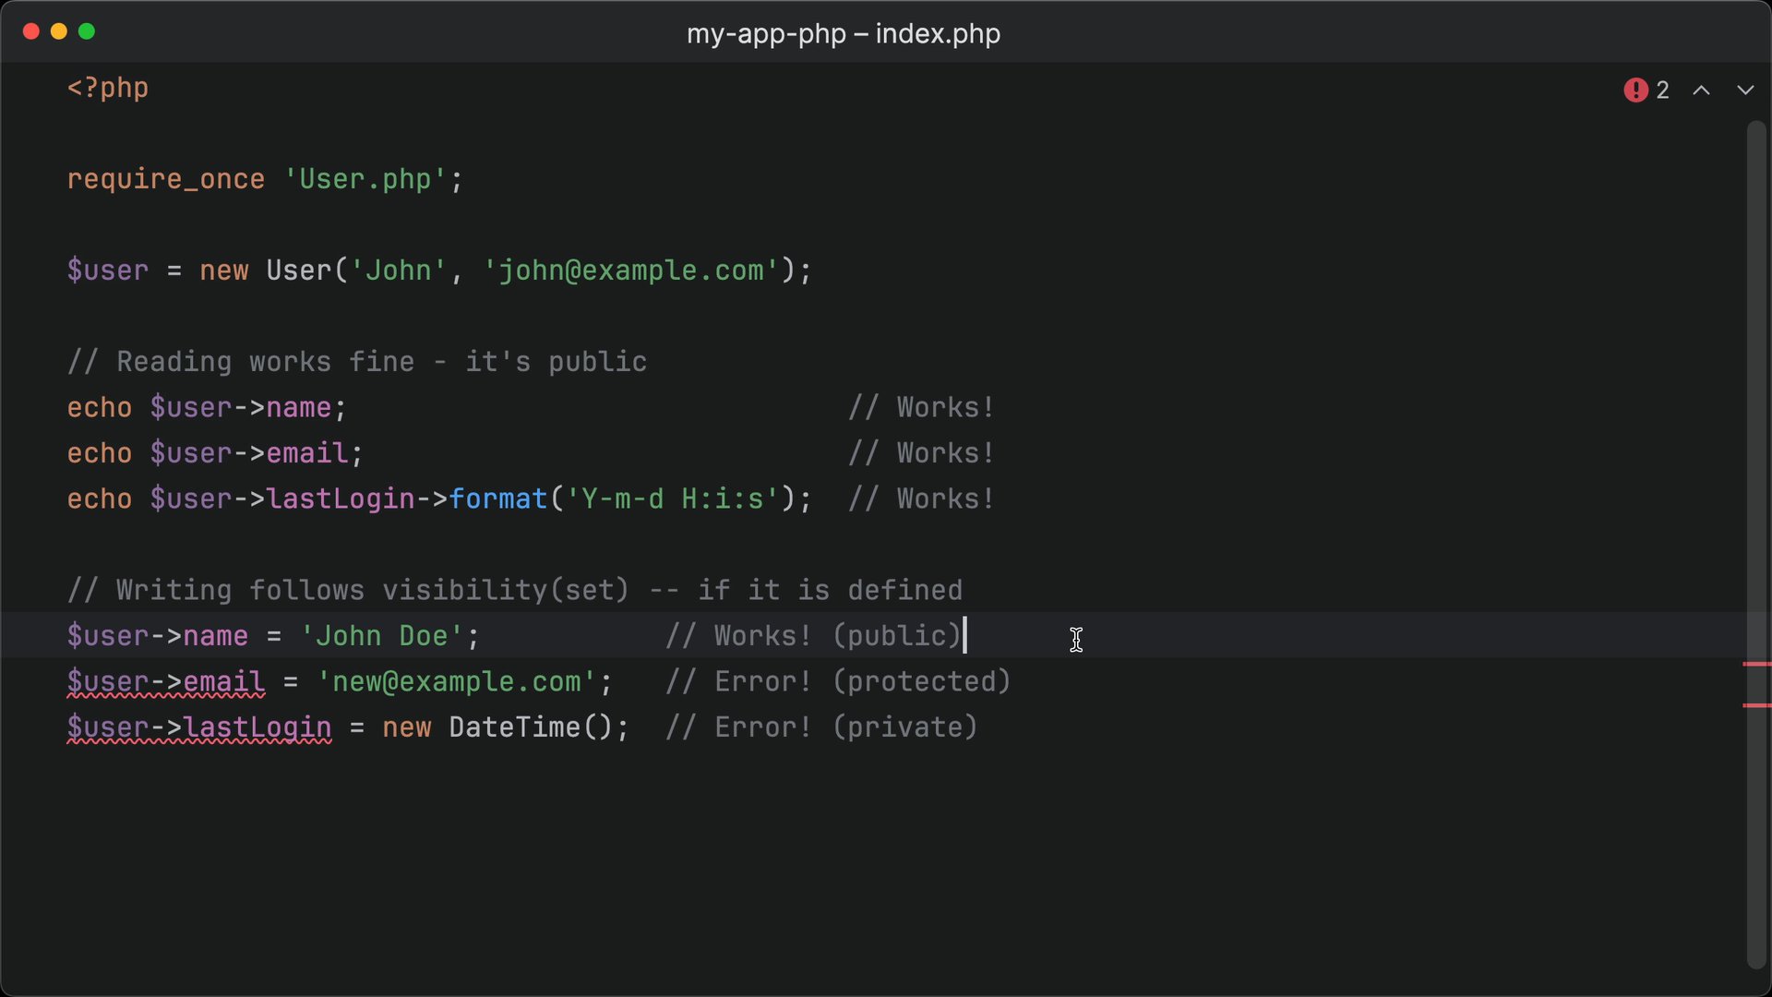Click the editor vertical scrollbar
Screen dimensions: 1772x997
point(1755,545)
